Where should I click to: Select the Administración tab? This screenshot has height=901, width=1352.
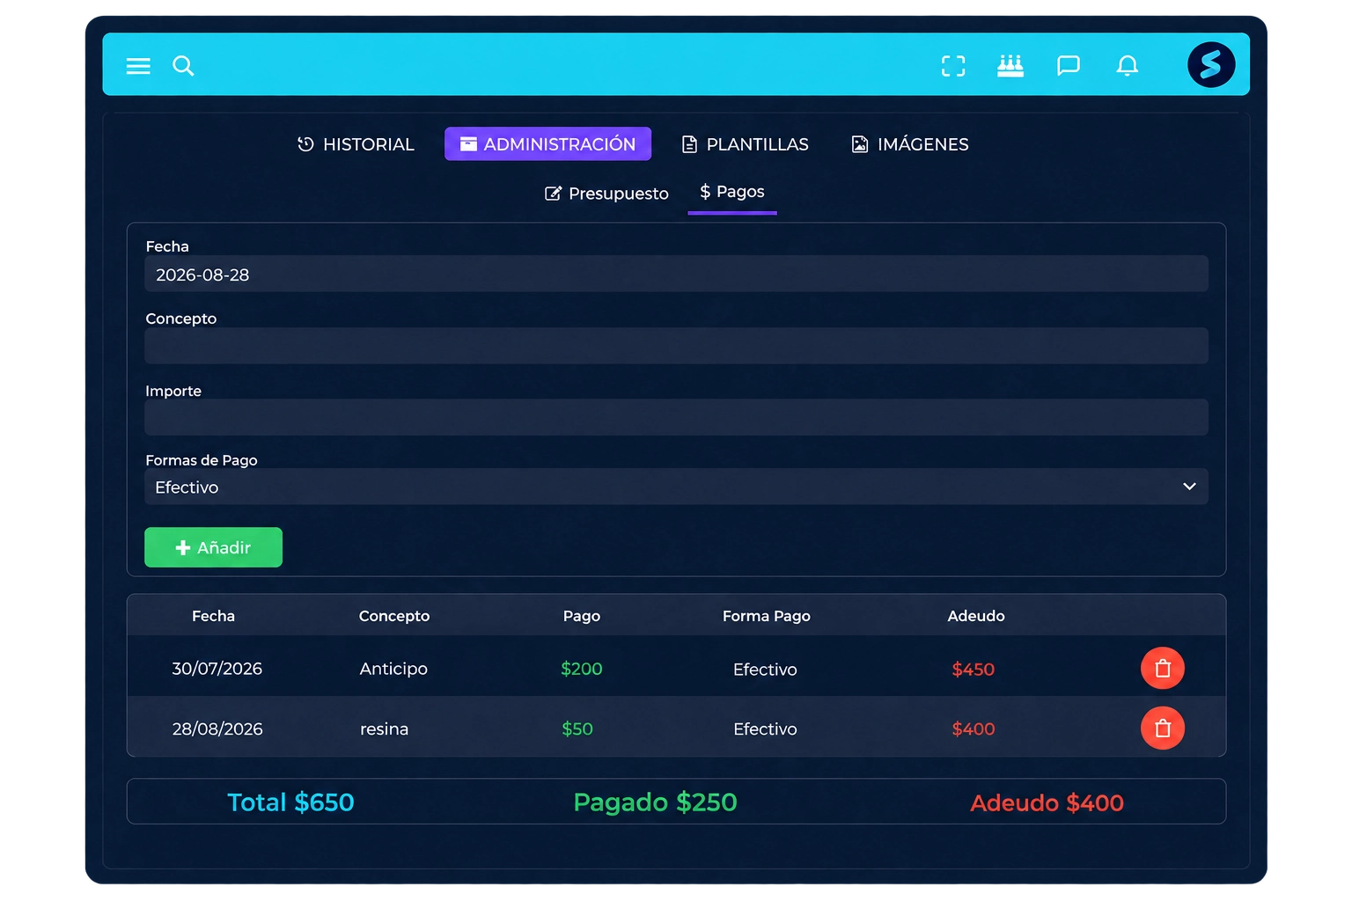pyautogui.click(x=547, y=144)
